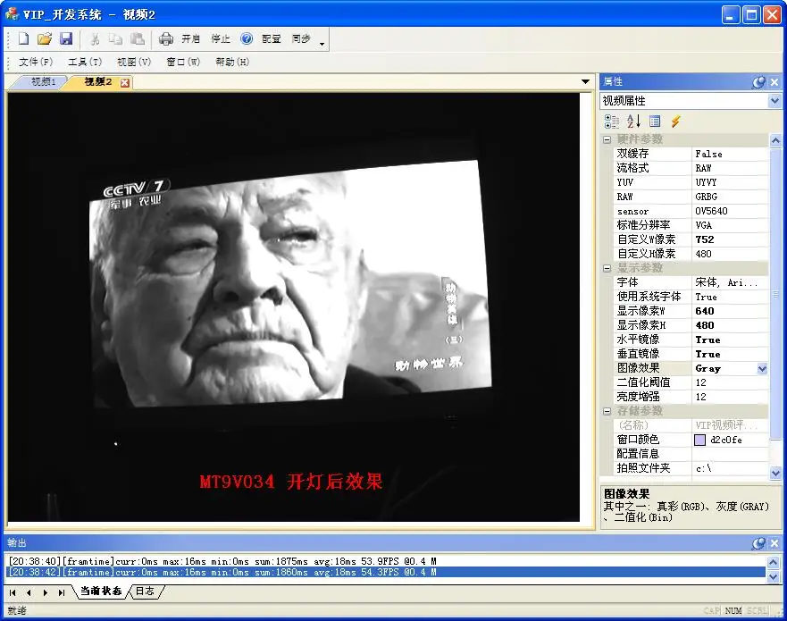
Task: Click the Open folder toolbar icon
Action: click(45, 38)
